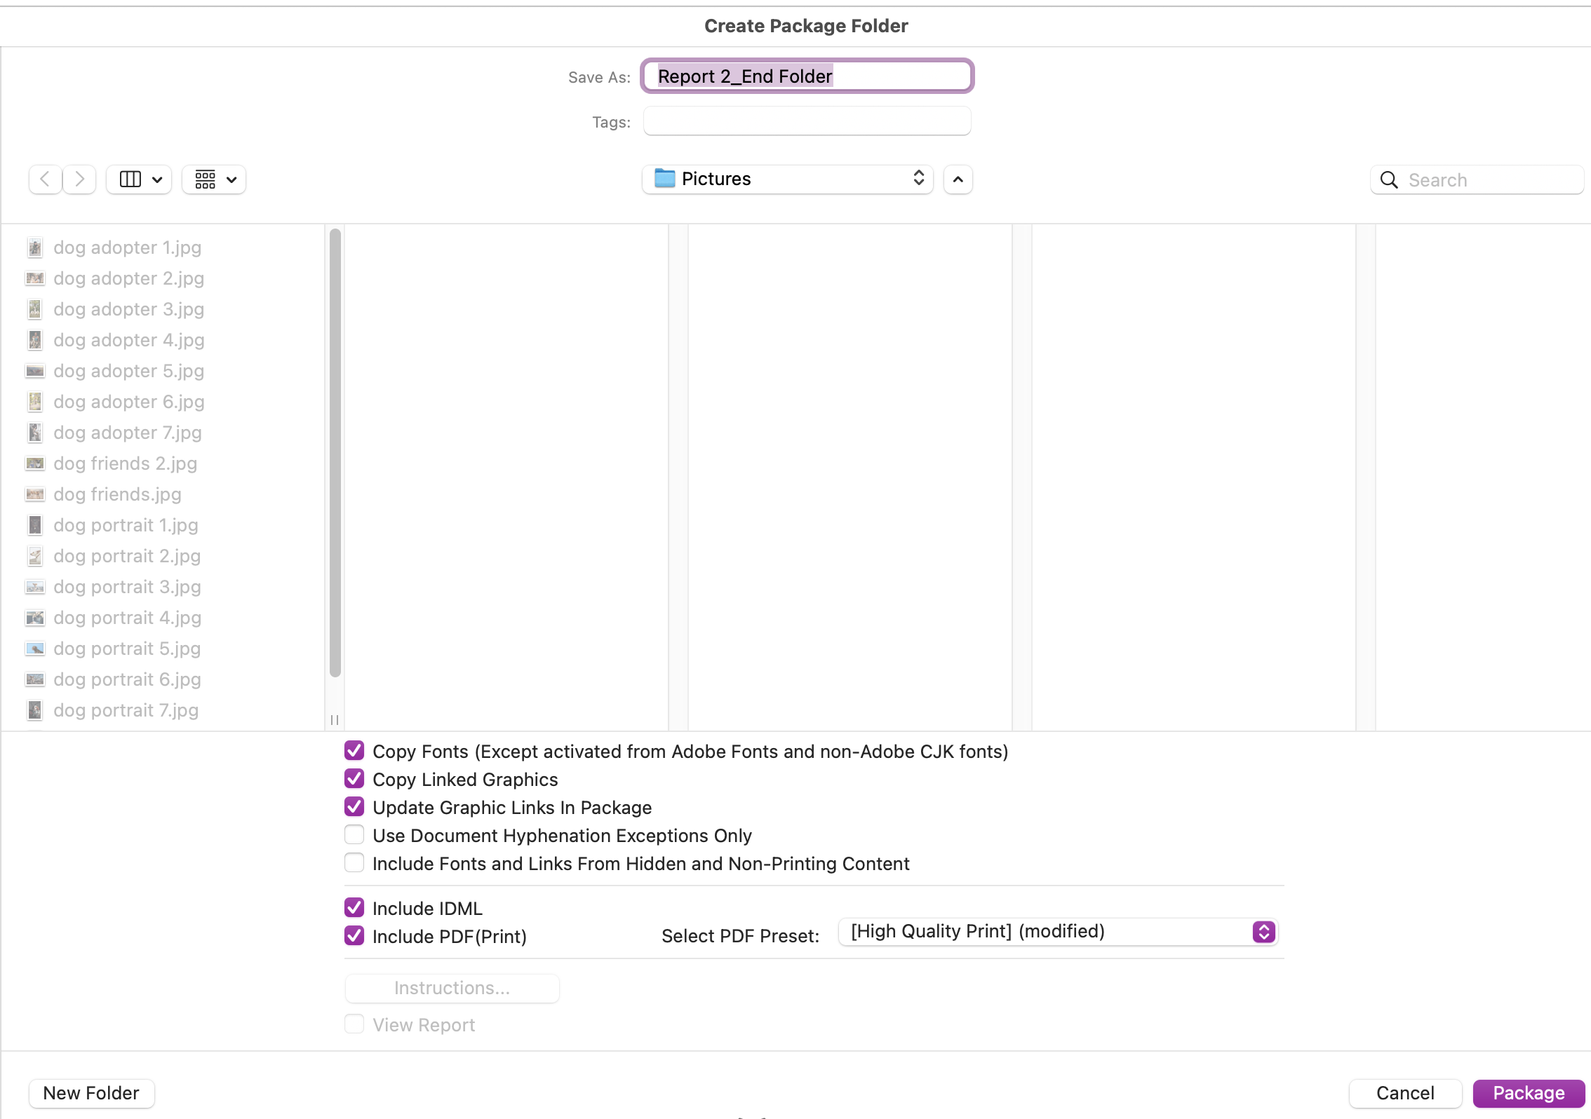
Task: Click the parent folder up-arrow button
Action: (x=958, y=179)
